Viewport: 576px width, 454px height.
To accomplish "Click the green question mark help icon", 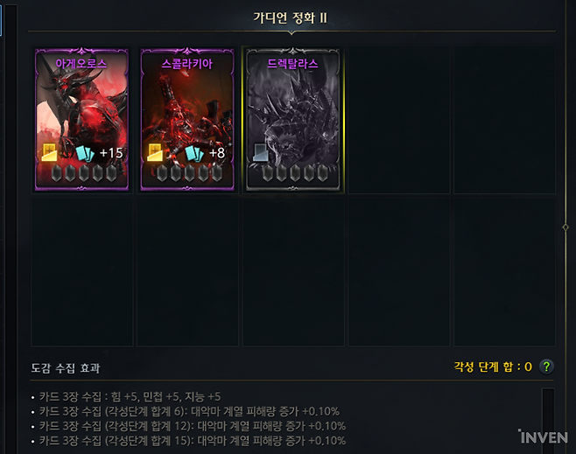I will [x=546, y=367].
